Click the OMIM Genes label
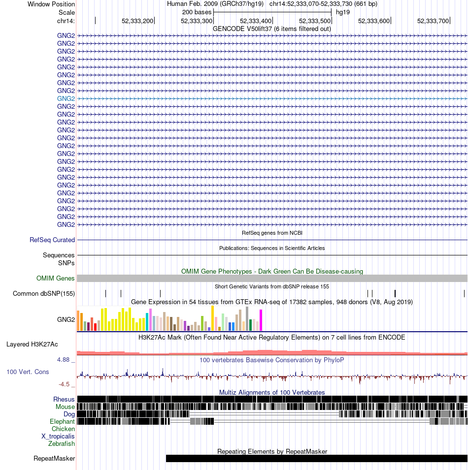The width and height of the screenshot is (468, 470). 56,279
